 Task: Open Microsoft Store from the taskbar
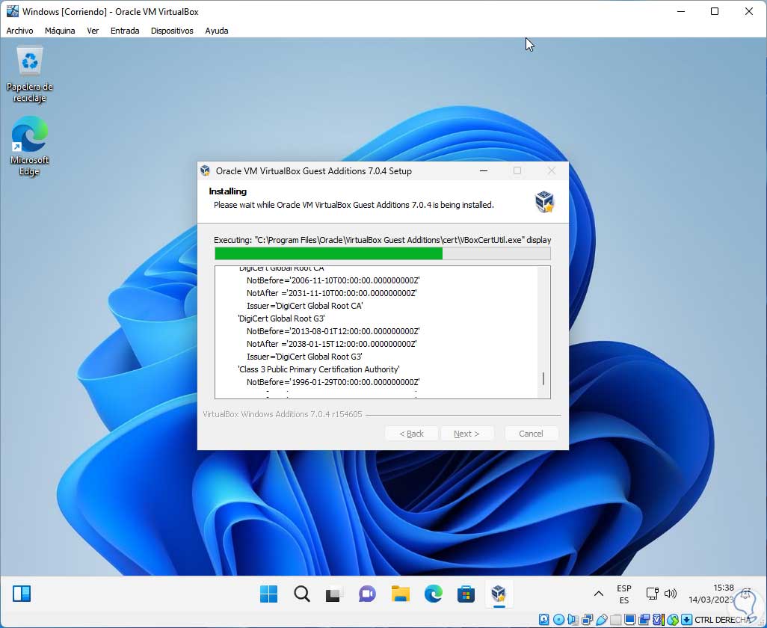pyautogui.click(x=466, y=594)
